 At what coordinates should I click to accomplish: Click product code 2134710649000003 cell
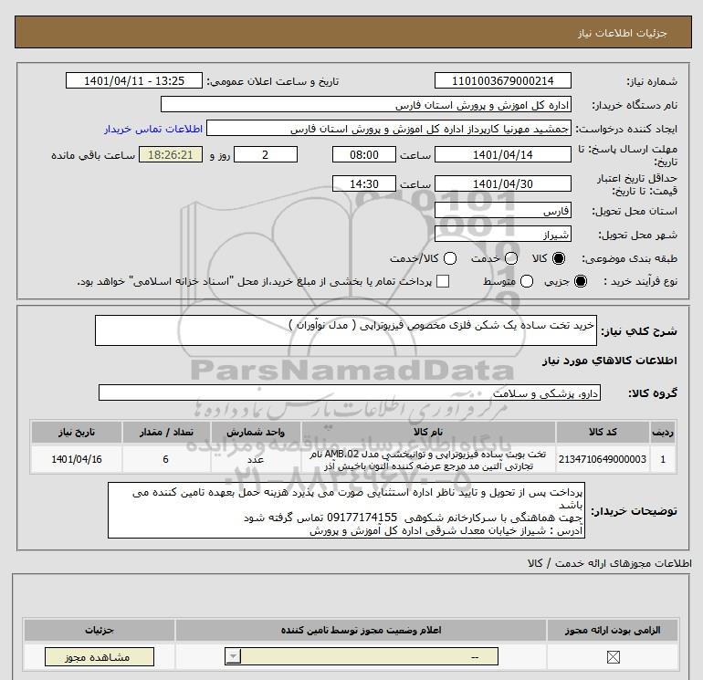click(x=603, y=459)
